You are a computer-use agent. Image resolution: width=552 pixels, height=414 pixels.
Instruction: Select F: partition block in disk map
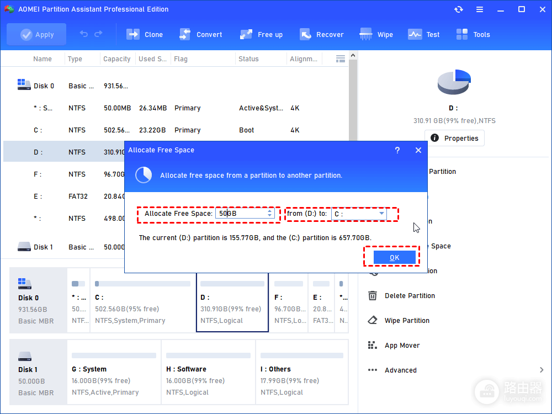click(x=289, y=302)
